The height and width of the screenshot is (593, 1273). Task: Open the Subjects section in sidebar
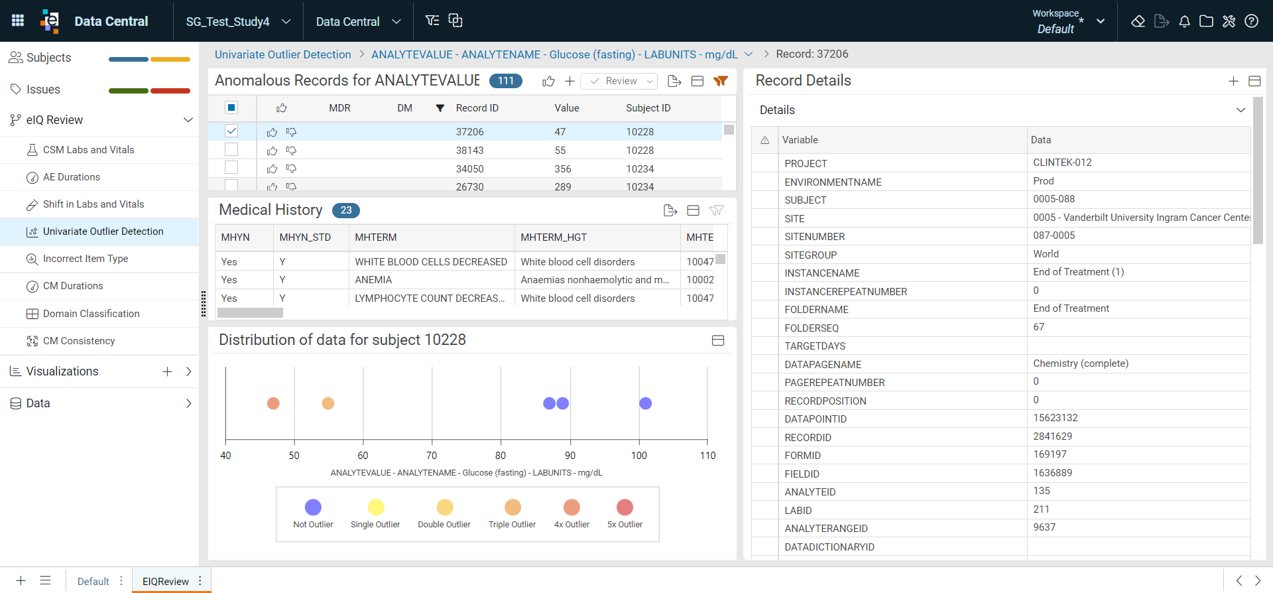point(48,58)
